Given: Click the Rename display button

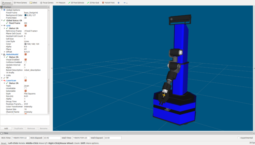Looking at the screenshot, I should click(44, 128).
